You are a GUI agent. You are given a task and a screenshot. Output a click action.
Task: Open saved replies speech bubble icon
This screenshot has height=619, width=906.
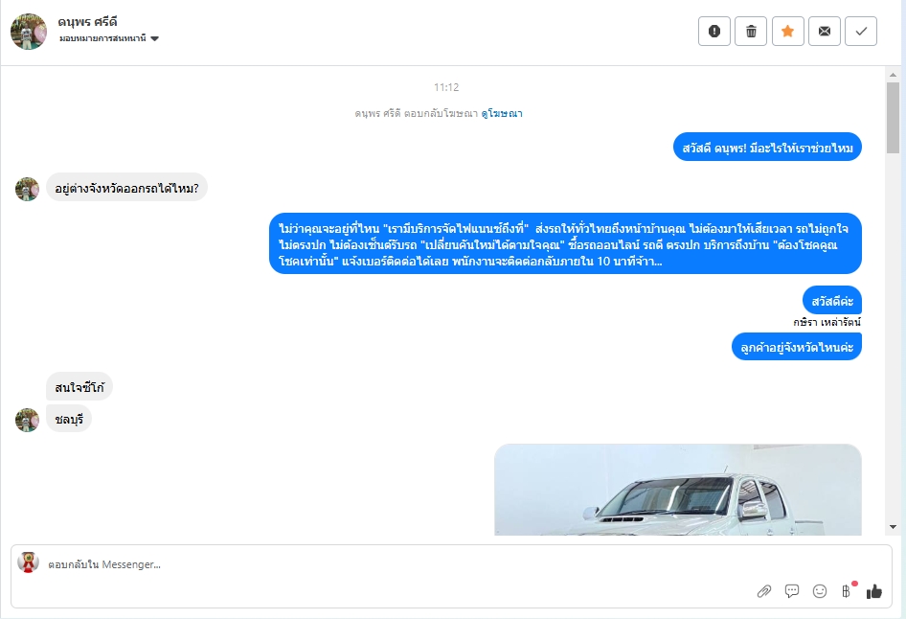[x=792, y=591]
